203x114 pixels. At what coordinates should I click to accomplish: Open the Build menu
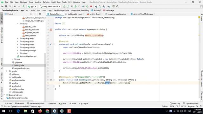point(53,2)
